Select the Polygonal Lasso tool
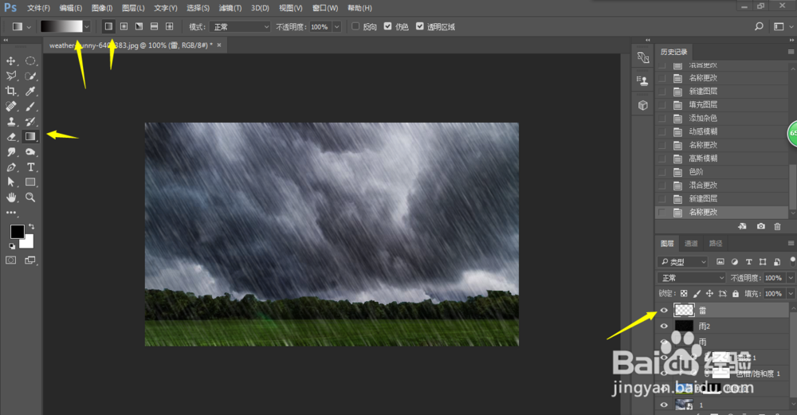 [10, 76]
